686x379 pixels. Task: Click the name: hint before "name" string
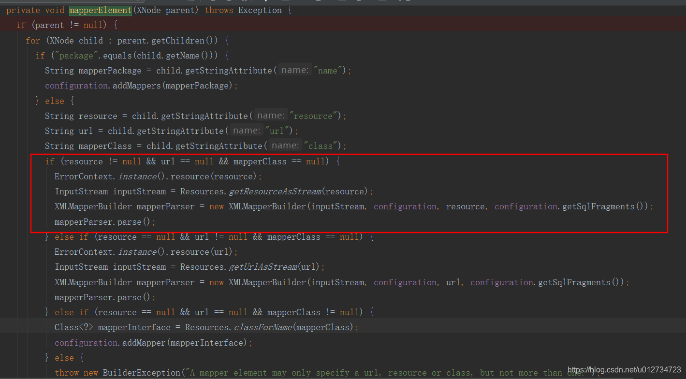click(294, 70)
